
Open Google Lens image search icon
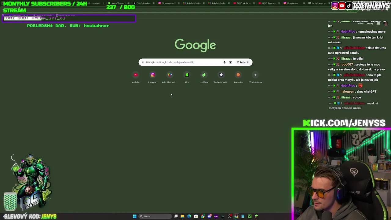coord(231,62)
